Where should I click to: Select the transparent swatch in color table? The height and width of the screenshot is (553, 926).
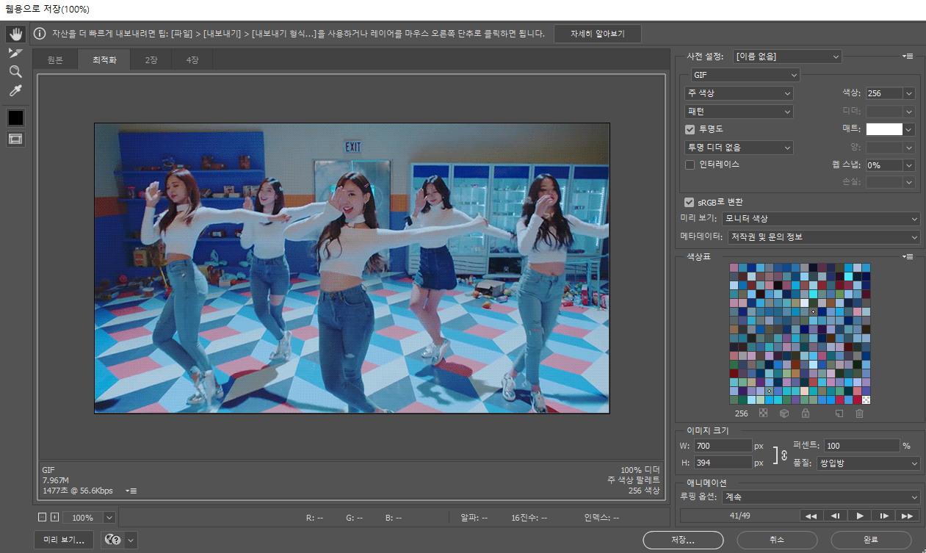(866, 400)
